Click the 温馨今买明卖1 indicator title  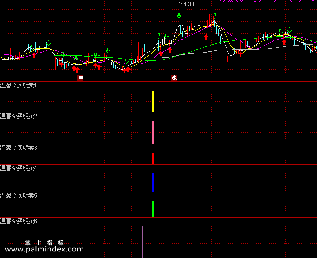click(18, 86)
